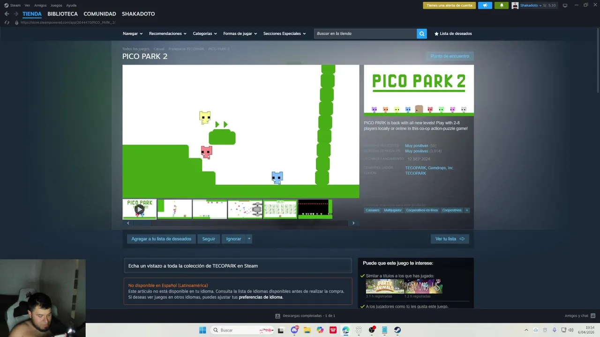
Task: Go back with the left arrow navigation icon
Action: click(7, 14)
